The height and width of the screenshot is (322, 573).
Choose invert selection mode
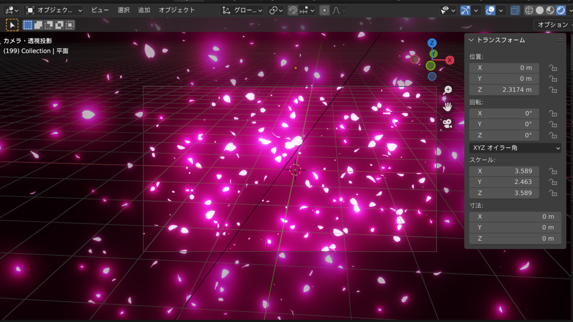pyautogui.click(x=60, y=25)
